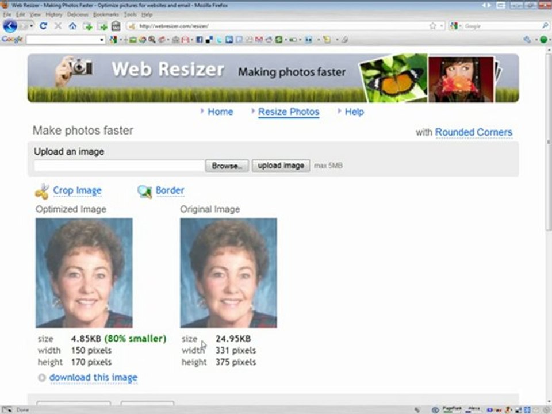
Task: Bookmark this page with the star icon
Action: coord(432,26)
